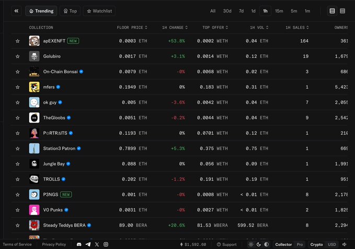
Task: Click TheGloobs collection name
Action: coord(54,118)
